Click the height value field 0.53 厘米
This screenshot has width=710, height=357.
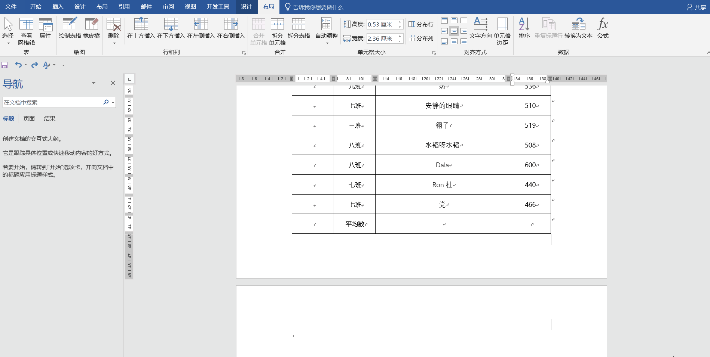click(382, 24)
